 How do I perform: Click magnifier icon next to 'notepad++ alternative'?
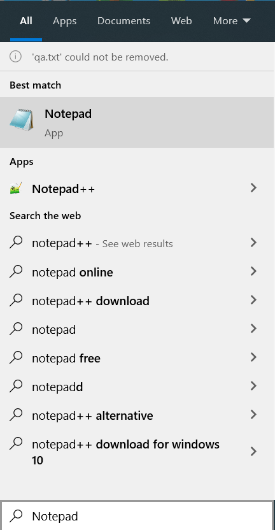tap(16, 415)
